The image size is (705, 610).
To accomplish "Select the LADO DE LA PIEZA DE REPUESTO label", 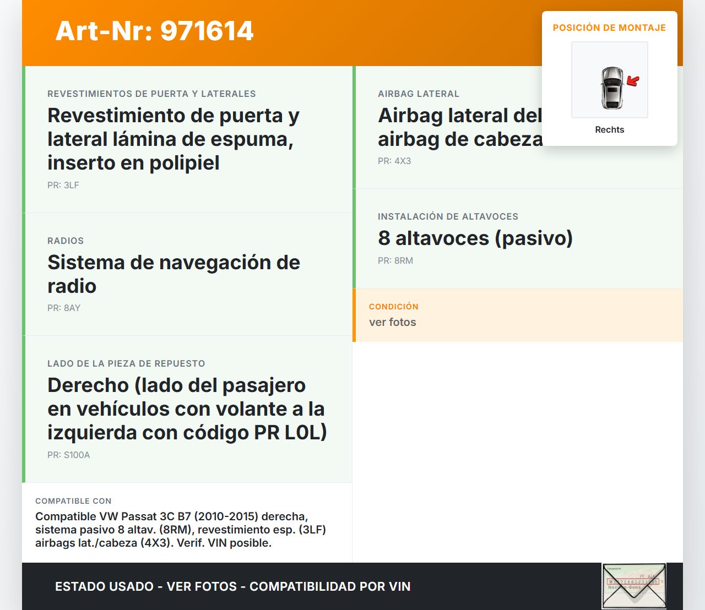I will [x=126, y=363].
